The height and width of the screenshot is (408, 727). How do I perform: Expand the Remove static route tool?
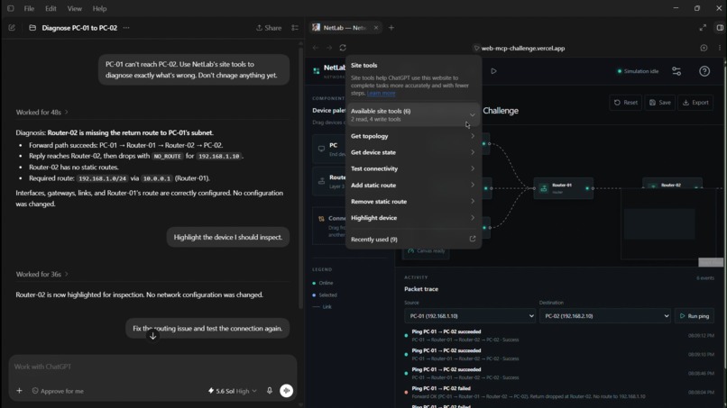(412, 202)
